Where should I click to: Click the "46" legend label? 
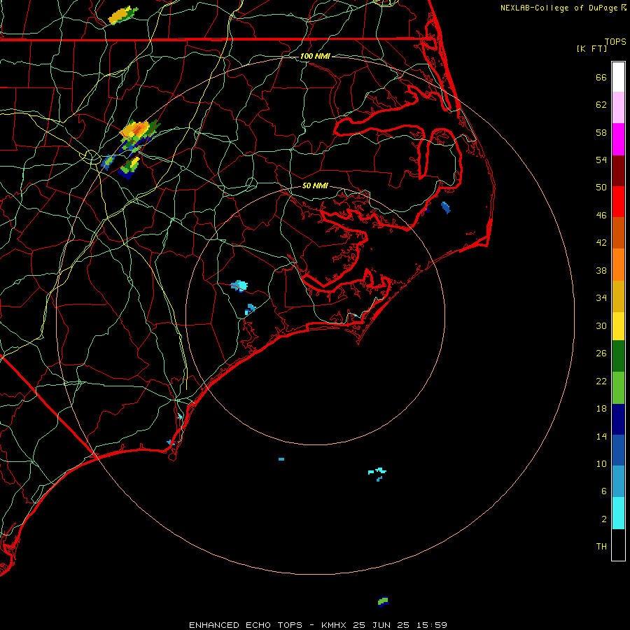click(601, 216)
